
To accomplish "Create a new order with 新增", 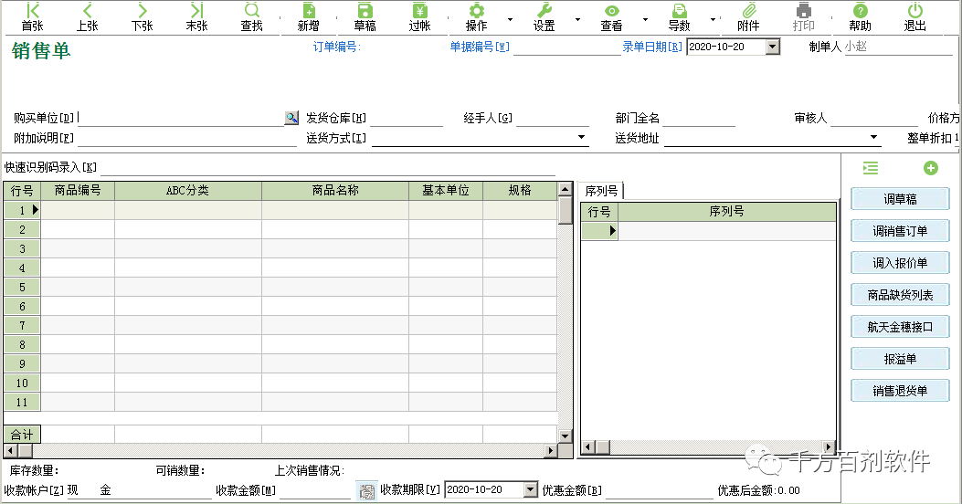I will [309, 17].
